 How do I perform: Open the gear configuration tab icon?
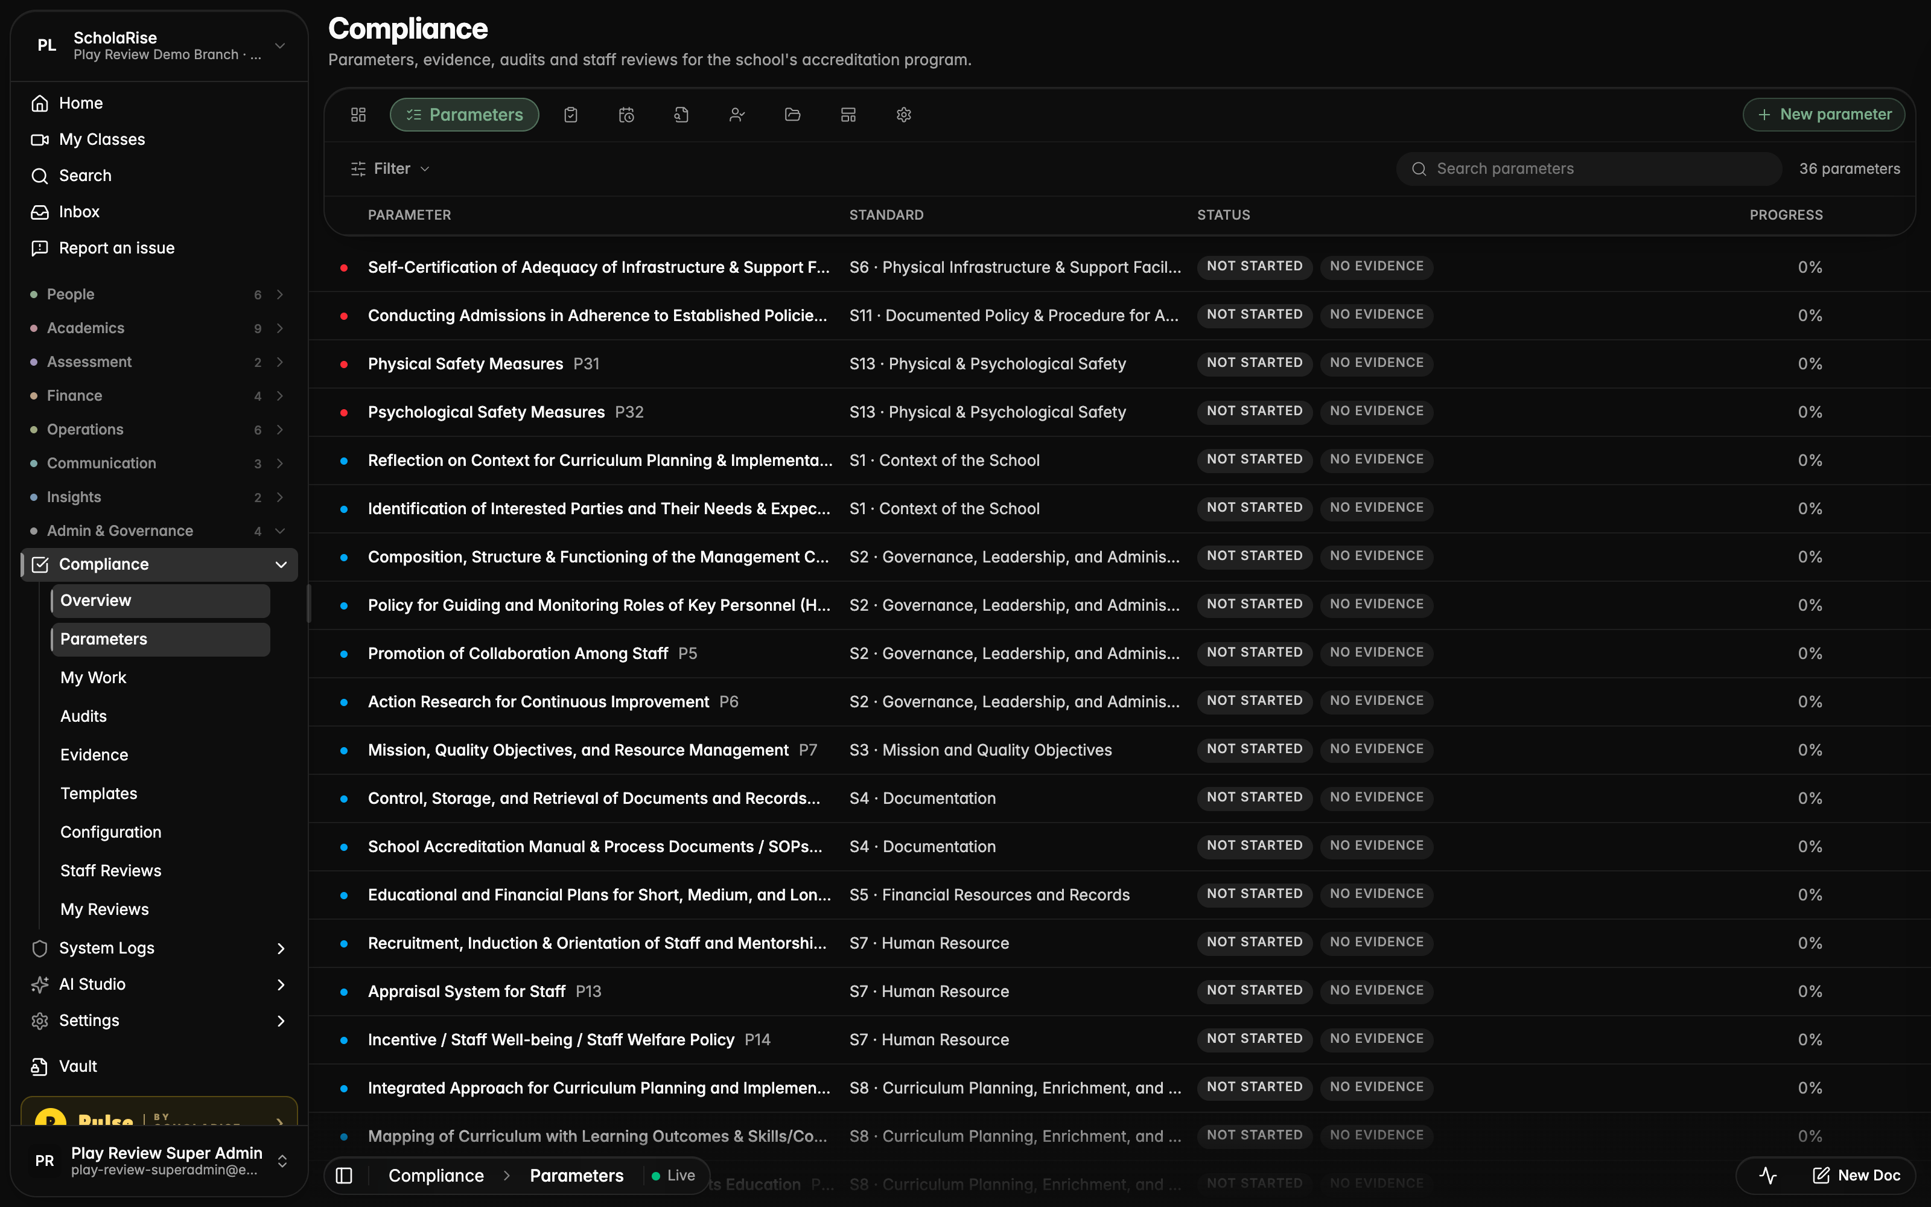903,115
